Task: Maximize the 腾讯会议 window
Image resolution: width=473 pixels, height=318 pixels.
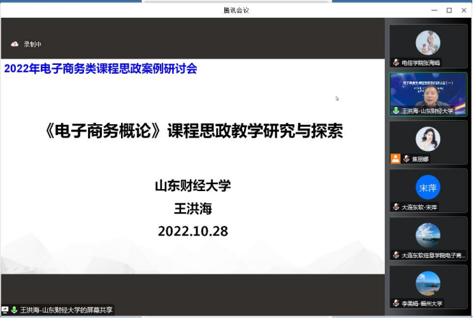Action: (x=449, y=10)
